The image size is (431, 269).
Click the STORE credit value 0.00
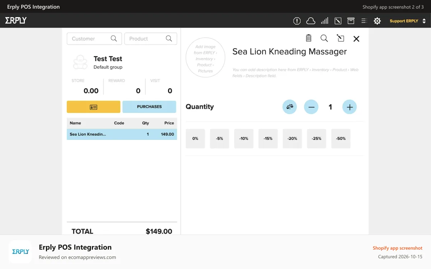click(91, 91)
